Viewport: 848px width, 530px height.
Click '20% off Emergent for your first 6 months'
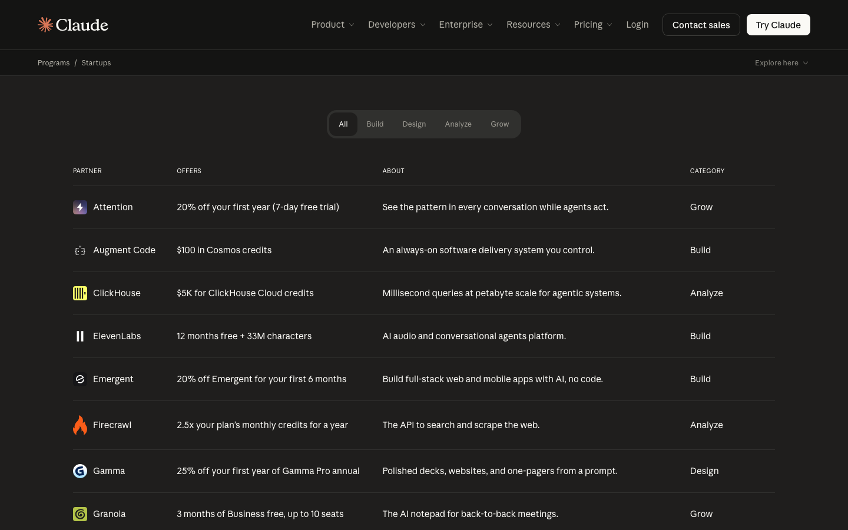click(261, 379)
